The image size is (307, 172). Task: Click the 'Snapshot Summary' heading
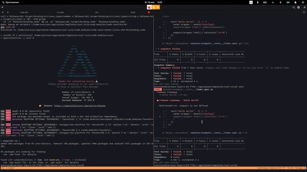coord(164,65)
